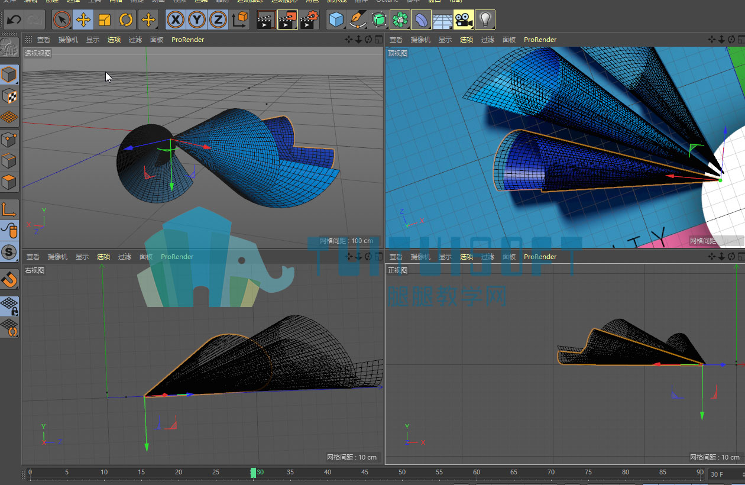
Task: Open 显示 menu in top viewport
Action: click(x=445, y=40)
